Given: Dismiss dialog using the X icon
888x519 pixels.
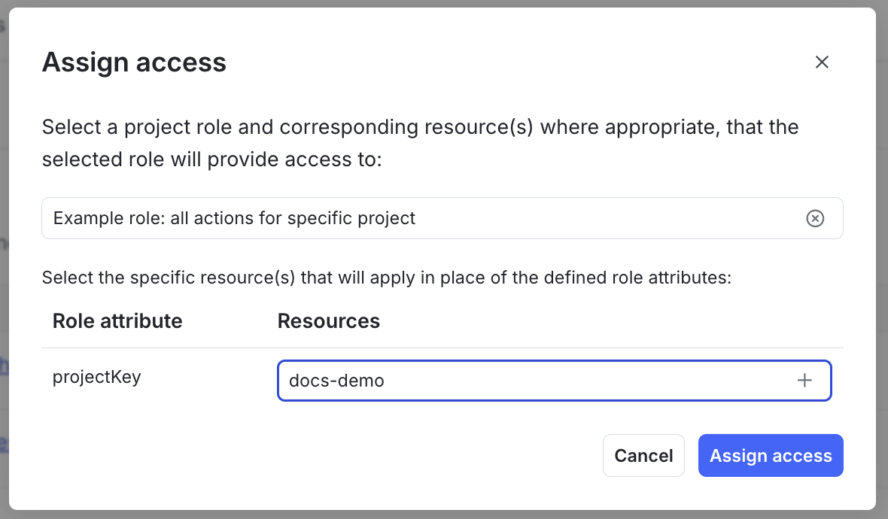Looking at the screenshot, I should coord(822,62).
